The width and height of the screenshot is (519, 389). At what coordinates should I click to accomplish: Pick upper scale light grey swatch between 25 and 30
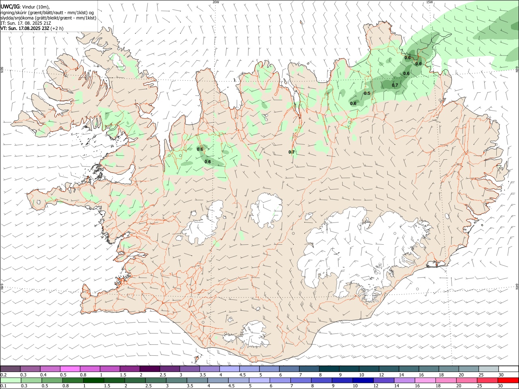pos(489,369)
